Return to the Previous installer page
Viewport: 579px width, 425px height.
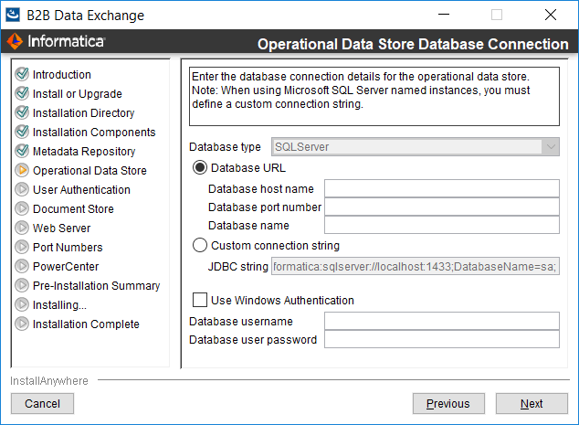tap(448, 404)
